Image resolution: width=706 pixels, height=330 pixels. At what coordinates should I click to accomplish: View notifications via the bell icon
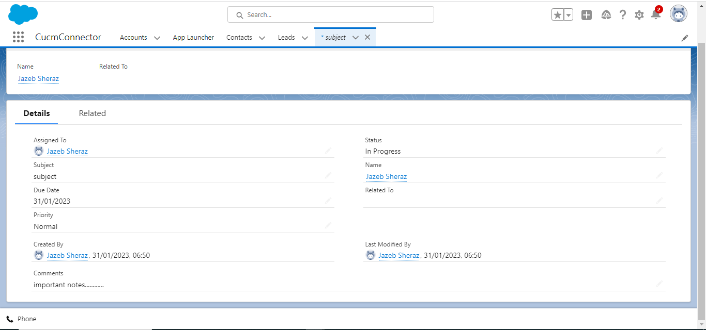pos(655,14)
